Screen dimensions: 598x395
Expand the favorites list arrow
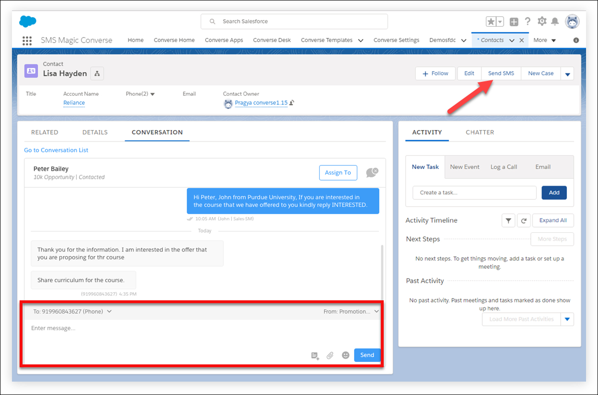click(x=500, y=22)
